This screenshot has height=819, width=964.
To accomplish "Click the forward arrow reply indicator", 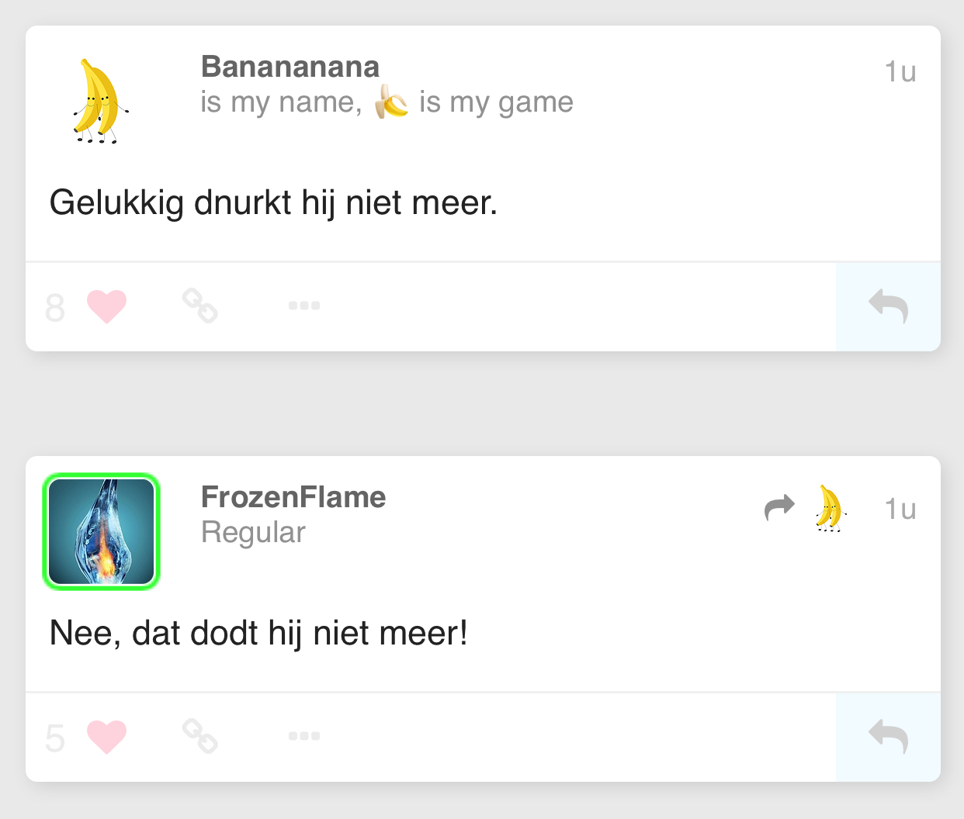I will pos(780,508).
